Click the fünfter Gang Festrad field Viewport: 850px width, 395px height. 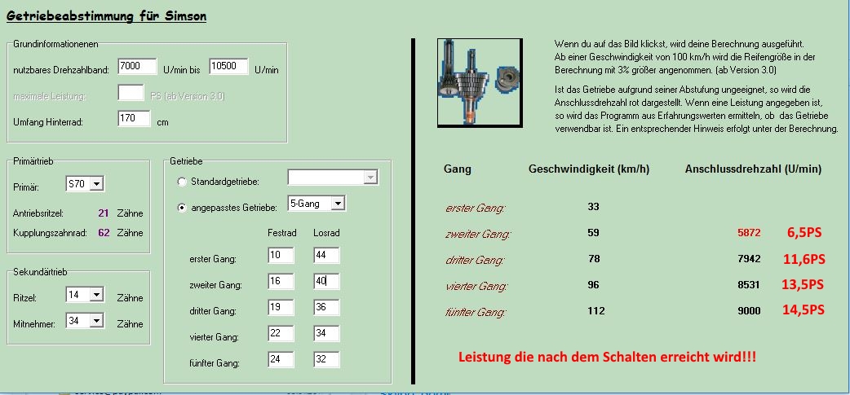pos(280,360)
